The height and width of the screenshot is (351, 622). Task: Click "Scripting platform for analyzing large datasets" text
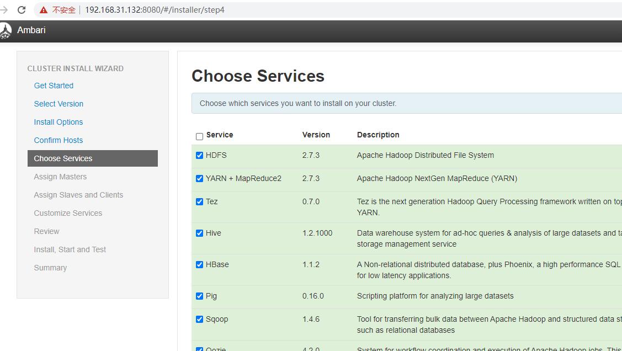[435, 296]
